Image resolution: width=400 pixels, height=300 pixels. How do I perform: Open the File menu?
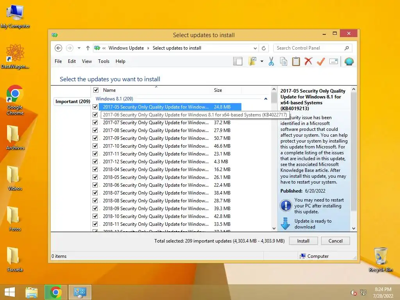(58, 61)
